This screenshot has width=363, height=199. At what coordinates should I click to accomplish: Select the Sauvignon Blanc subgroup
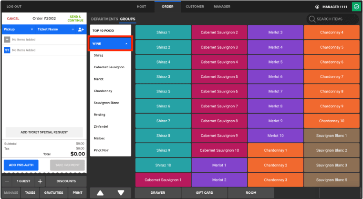tap(106, 103)
